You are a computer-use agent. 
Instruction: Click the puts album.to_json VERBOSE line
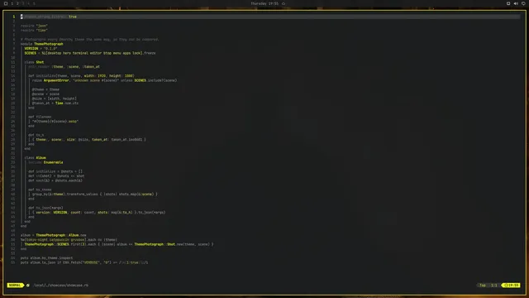coord(84,262)
